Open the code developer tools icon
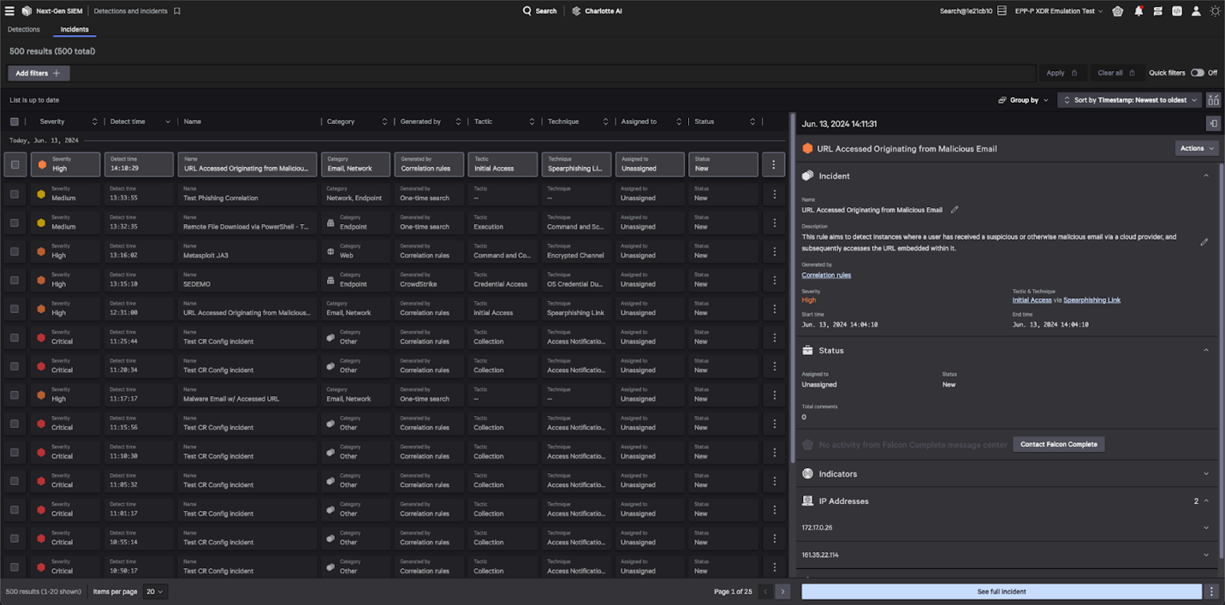Viewport: 1225px width, 605px height. tap(1177, 11)
